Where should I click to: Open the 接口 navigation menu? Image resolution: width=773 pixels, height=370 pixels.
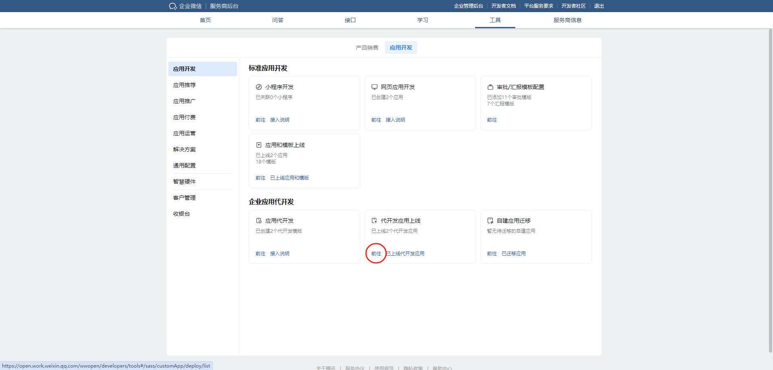[350, 20]
